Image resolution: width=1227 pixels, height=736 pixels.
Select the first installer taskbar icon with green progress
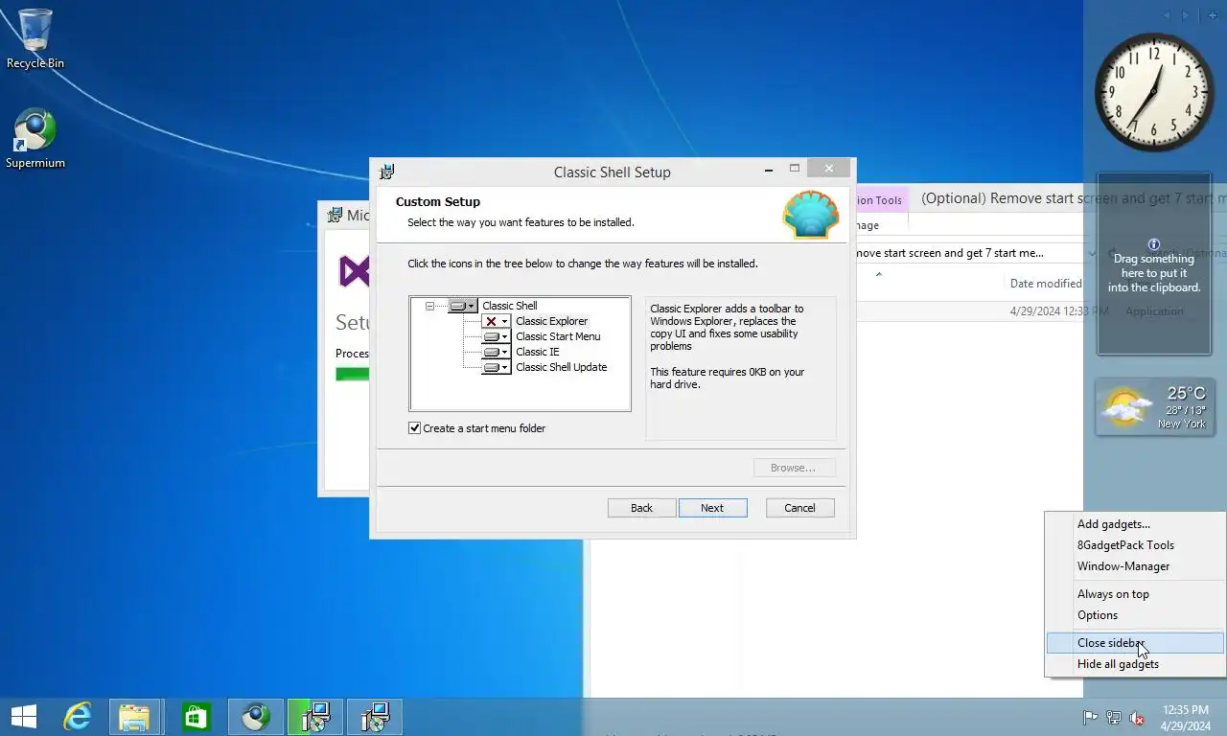[315, 717]
